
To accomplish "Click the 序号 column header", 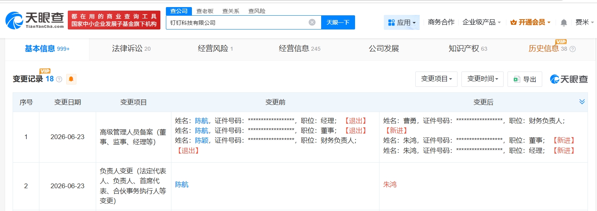I will pos(26,102).
